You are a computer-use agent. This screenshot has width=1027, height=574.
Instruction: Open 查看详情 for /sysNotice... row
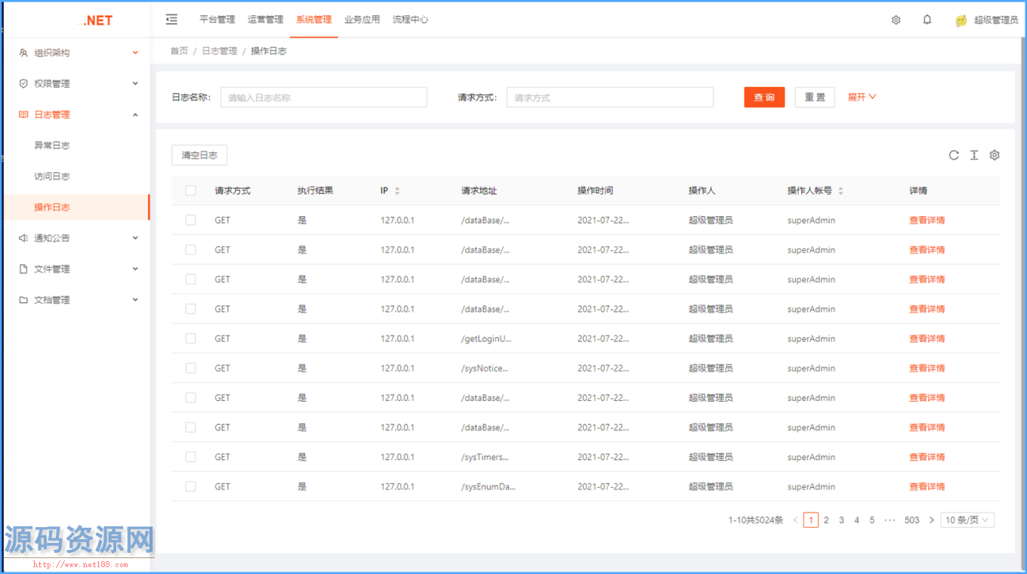click(927, 369)
